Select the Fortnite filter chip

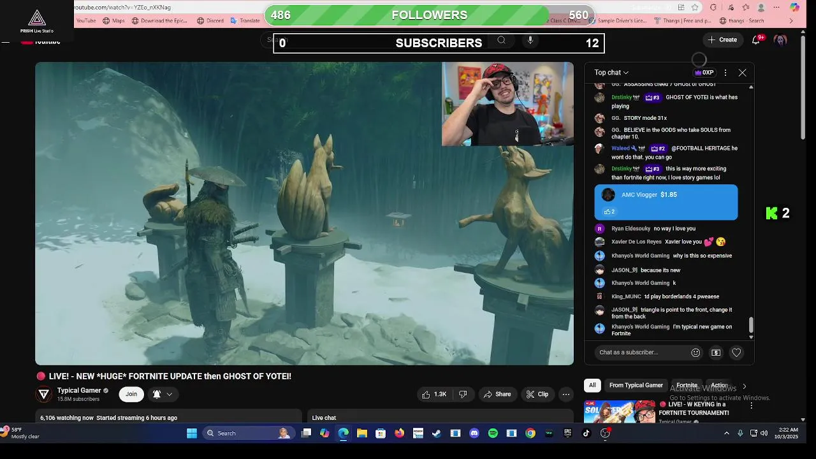[x=687, y=385]
